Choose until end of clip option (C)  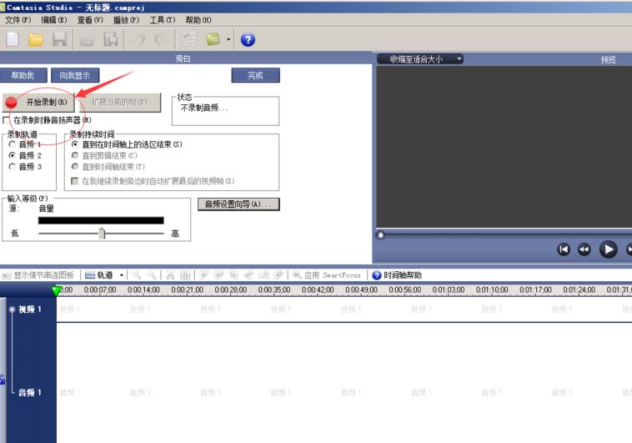(x=75, y=155)
